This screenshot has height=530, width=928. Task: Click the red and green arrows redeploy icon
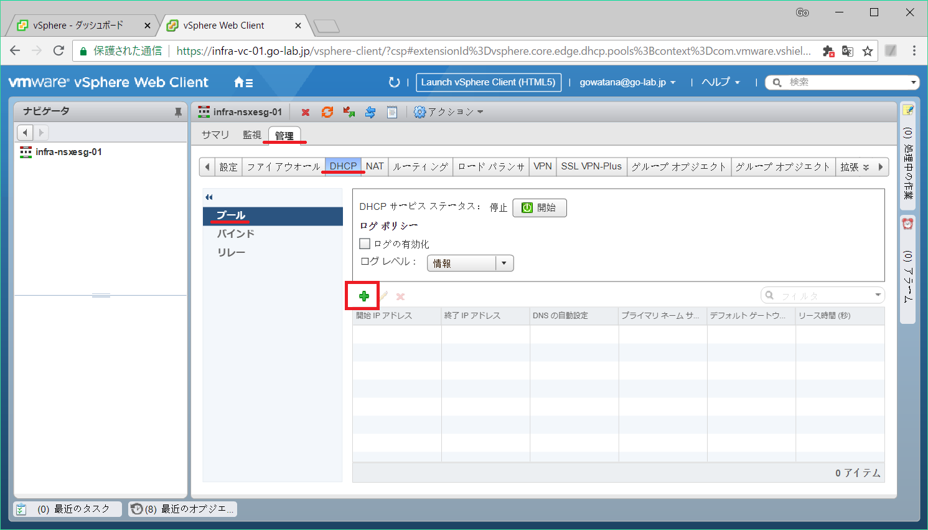point(349,112)
